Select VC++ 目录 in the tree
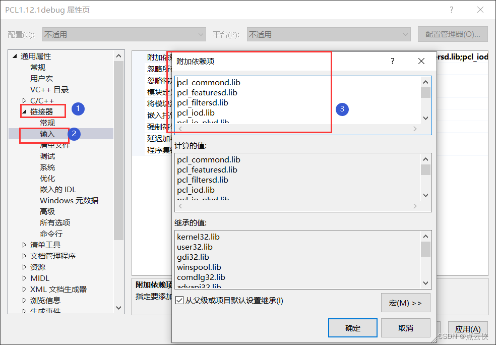The width and height of the screenshot is (496, 345). tap(49, 90)
